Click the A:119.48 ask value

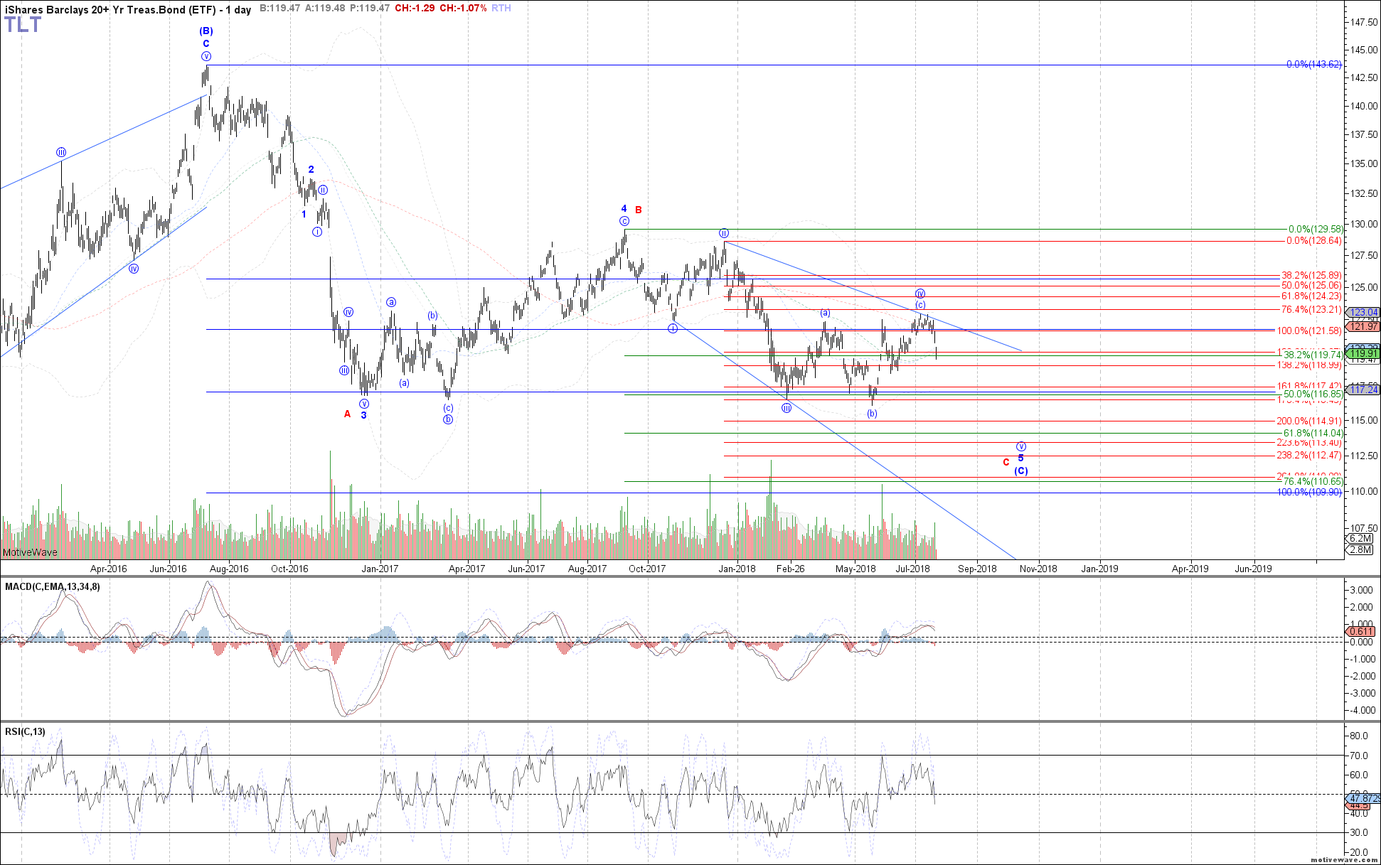click(x=326, y=8)
